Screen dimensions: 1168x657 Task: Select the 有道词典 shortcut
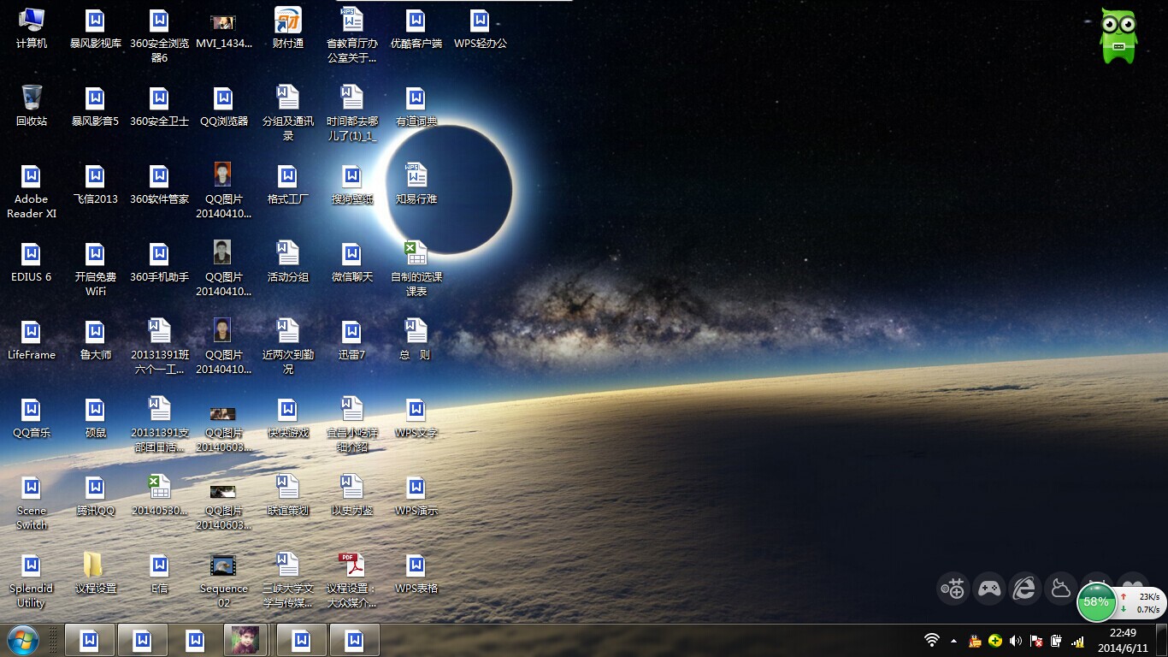pyautogui.click(x=416, y=106)
